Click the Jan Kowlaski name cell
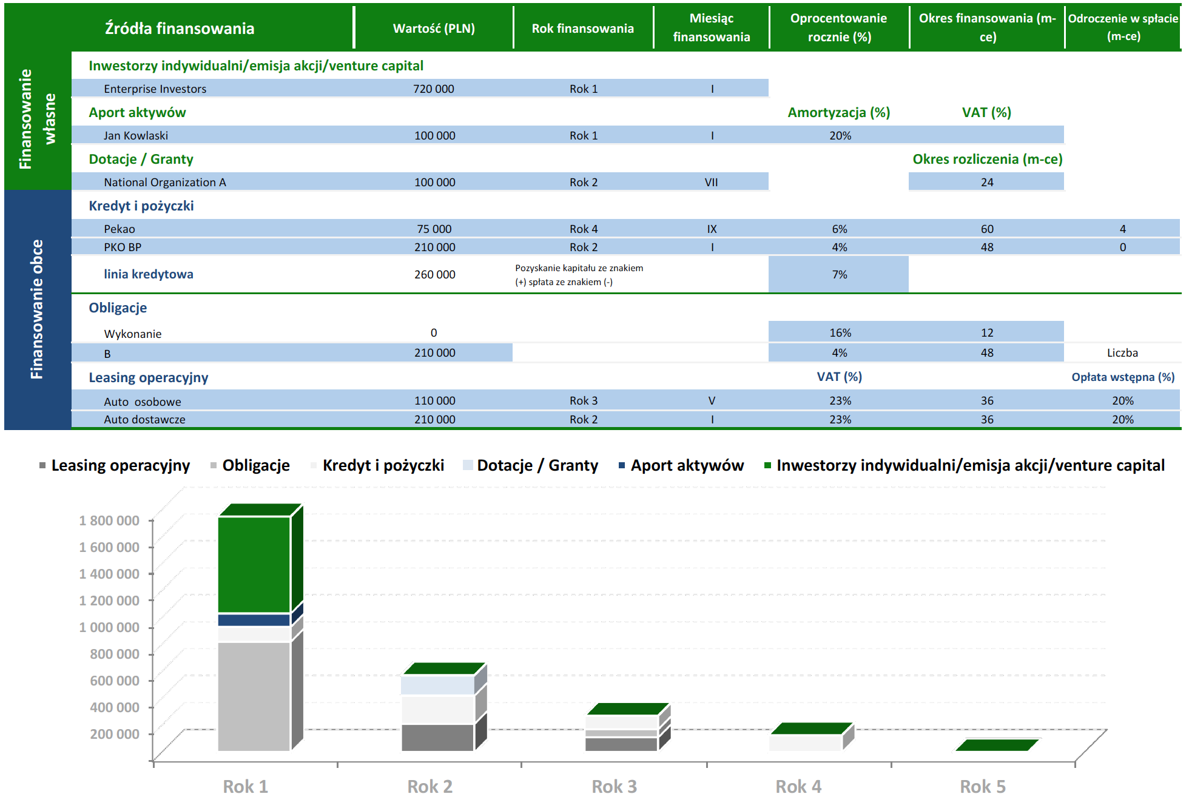The image size is (1189, 811). point(136,136)
